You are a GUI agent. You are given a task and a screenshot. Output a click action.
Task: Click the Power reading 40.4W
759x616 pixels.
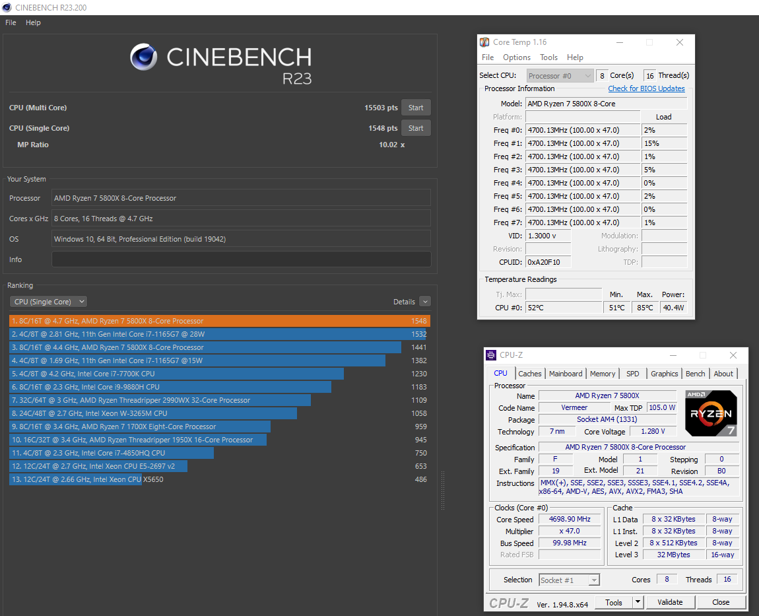(673, 308)
